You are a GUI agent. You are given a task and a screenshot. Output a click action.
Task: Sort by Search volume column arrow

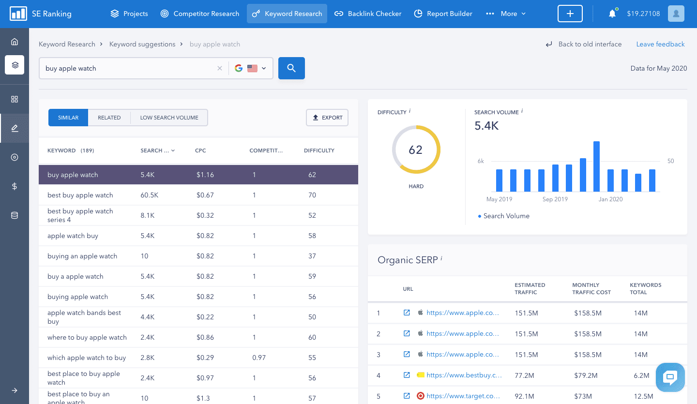click(x=173, y=150)
